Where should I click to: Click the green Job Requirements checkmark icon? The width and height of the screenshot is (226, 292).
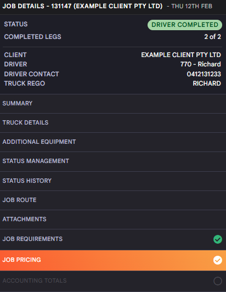pyautogui.click(x=218, y=239)
